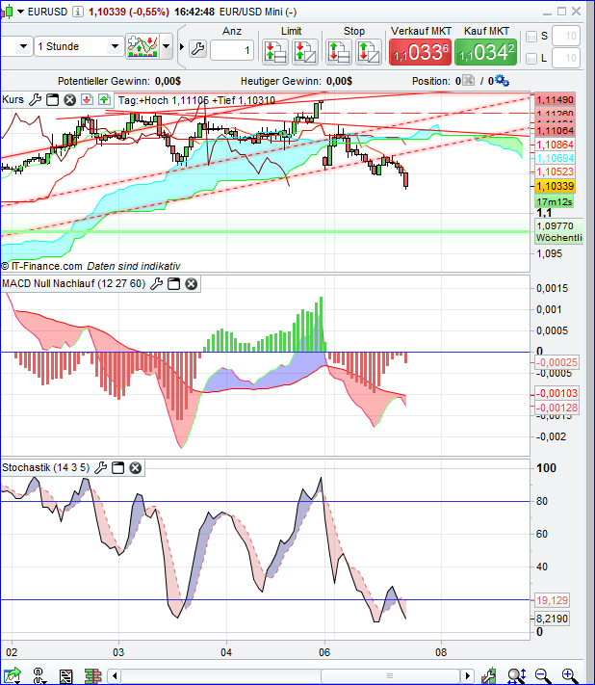
Task: Click the red-green horizontal bars icon
Action: pos(92,676)
